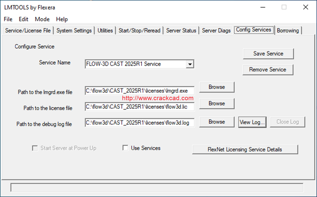Expand the Service Name dropdown
This screenshot has width=317, height=197.
[x=190, y=64]
